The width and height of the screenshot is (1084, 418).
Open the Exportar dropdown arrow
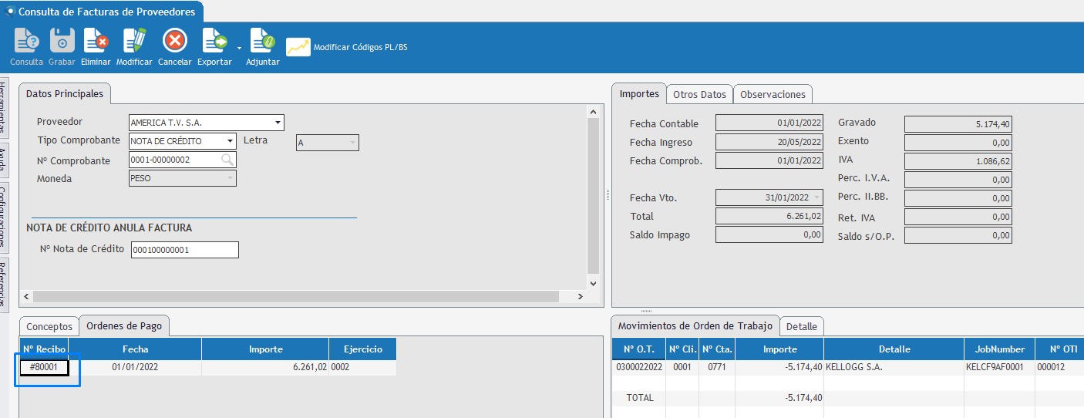pos(239,48)
